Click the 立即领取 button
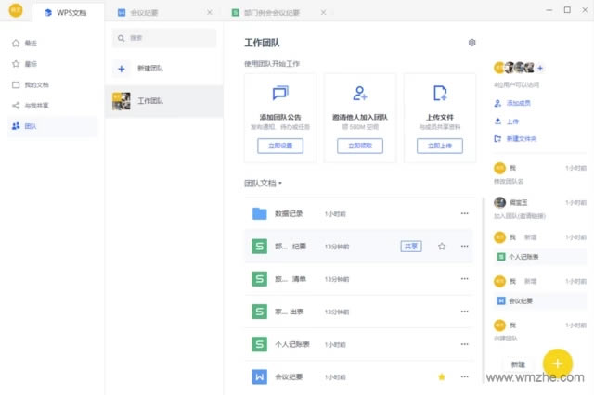This screenshot has width=594, height=395. [x=360, y=146]
